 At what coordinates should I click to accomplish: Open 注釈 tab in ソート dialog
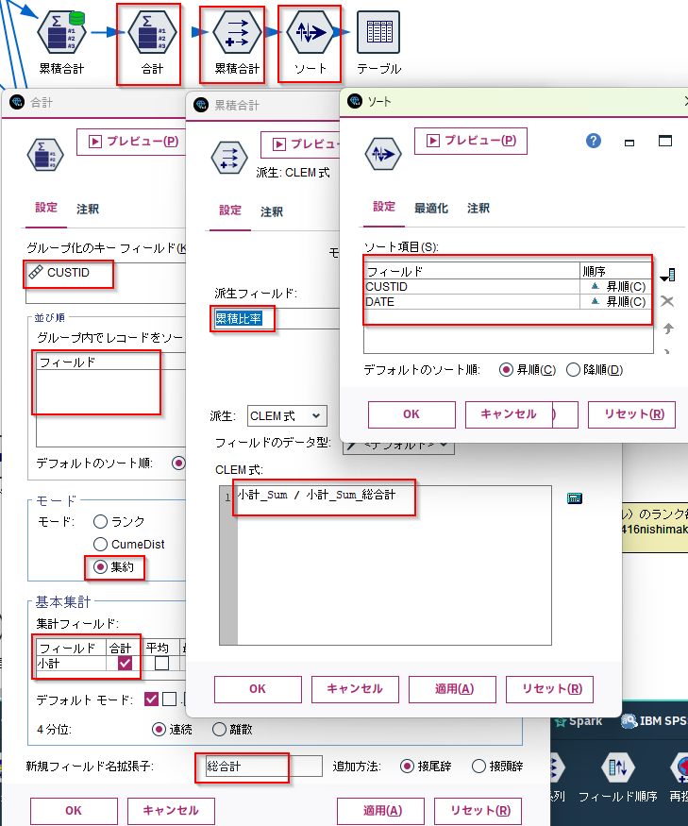pyautogui.click(x=478, y=208)
